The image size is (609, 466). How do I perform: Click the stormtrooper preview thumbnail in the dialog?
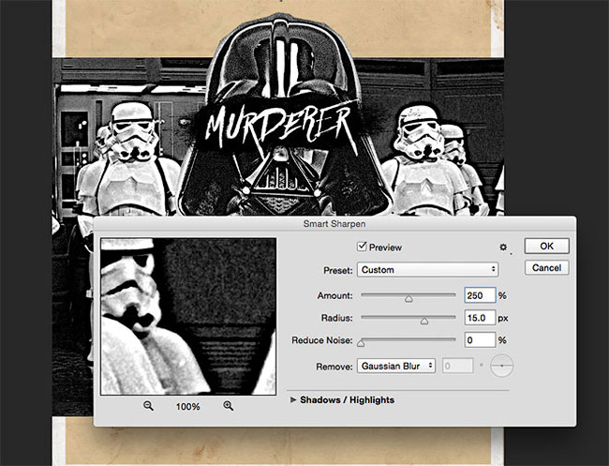[x=188, y=316]
